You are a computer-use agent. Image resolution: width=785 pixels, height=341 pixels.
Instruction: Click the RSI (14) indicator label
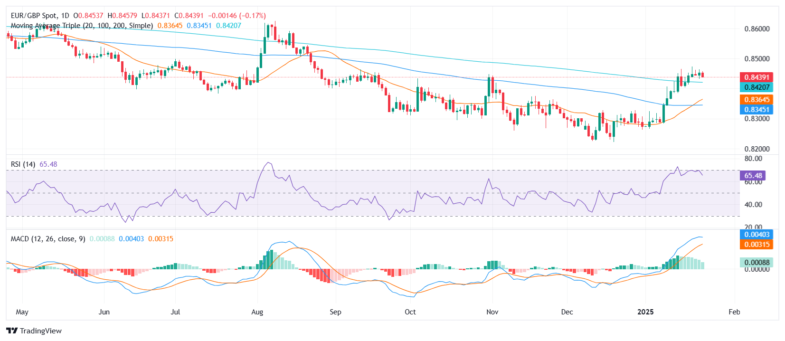[23, 164]
